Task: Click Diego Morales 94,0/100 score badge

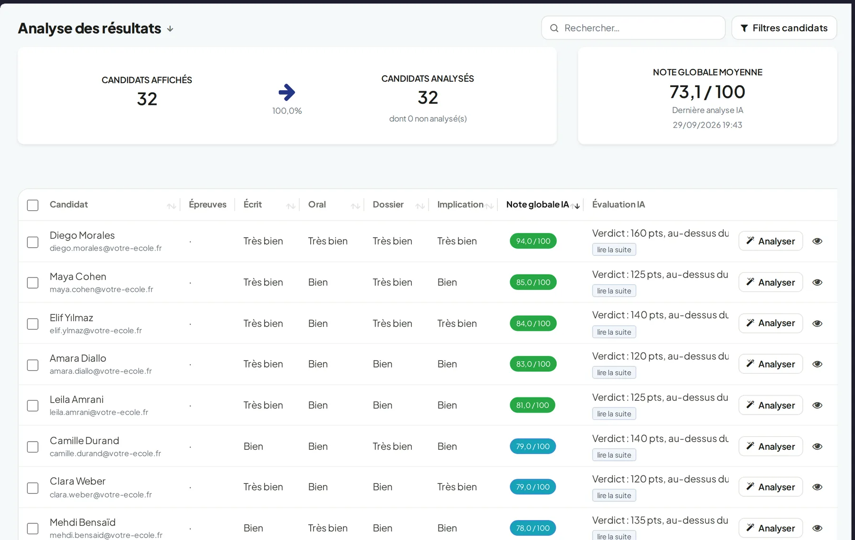Action: pyautogui.click(x=533, y=241)
